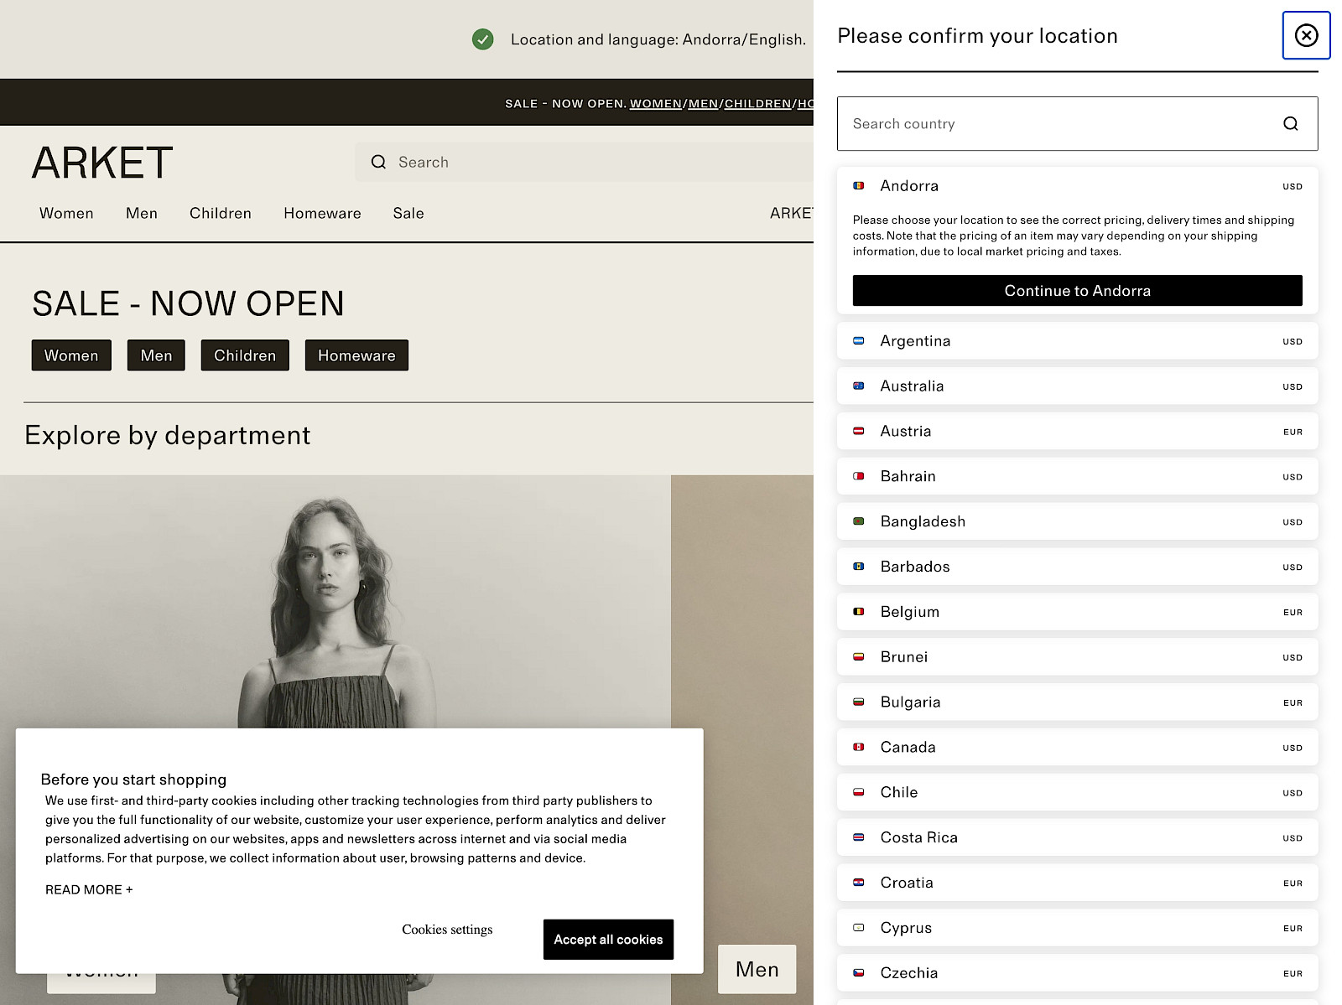Select the Andorra flag icon
Viewport: 1342px width, 1005px height.
[858, 185]
